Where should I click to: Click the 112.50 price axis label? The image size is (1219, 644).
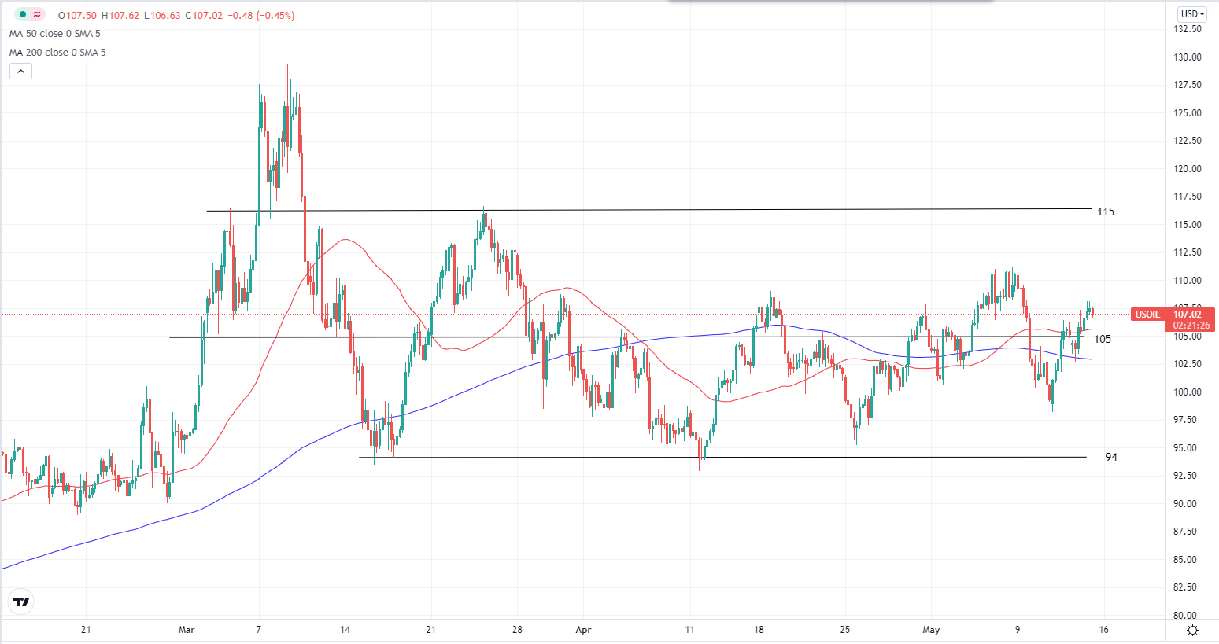[x=1187, y=252]
